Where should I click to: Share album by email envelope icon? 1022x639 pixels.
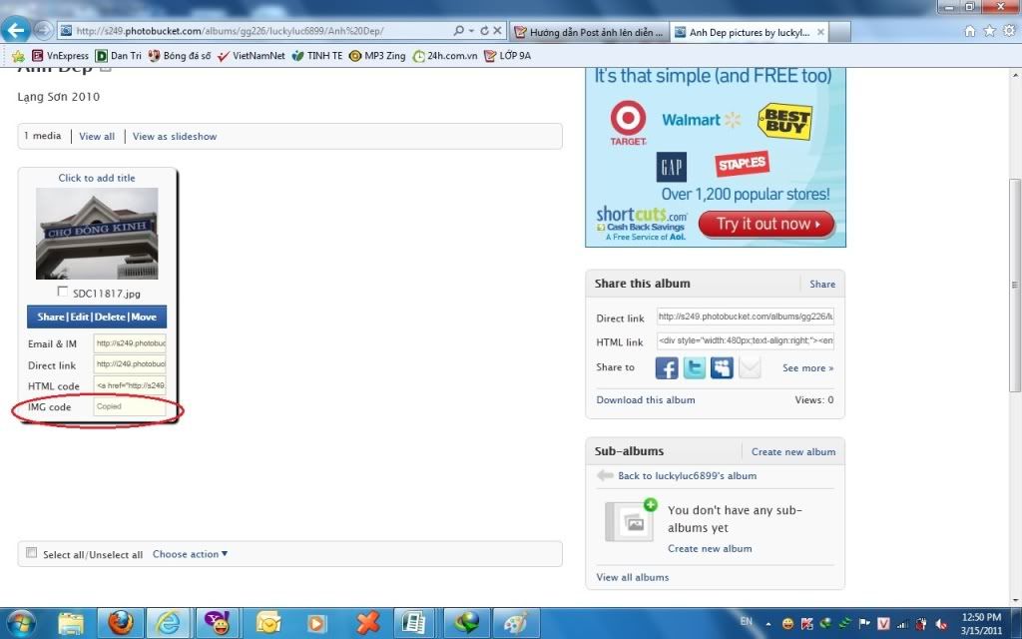coord(750,368)
